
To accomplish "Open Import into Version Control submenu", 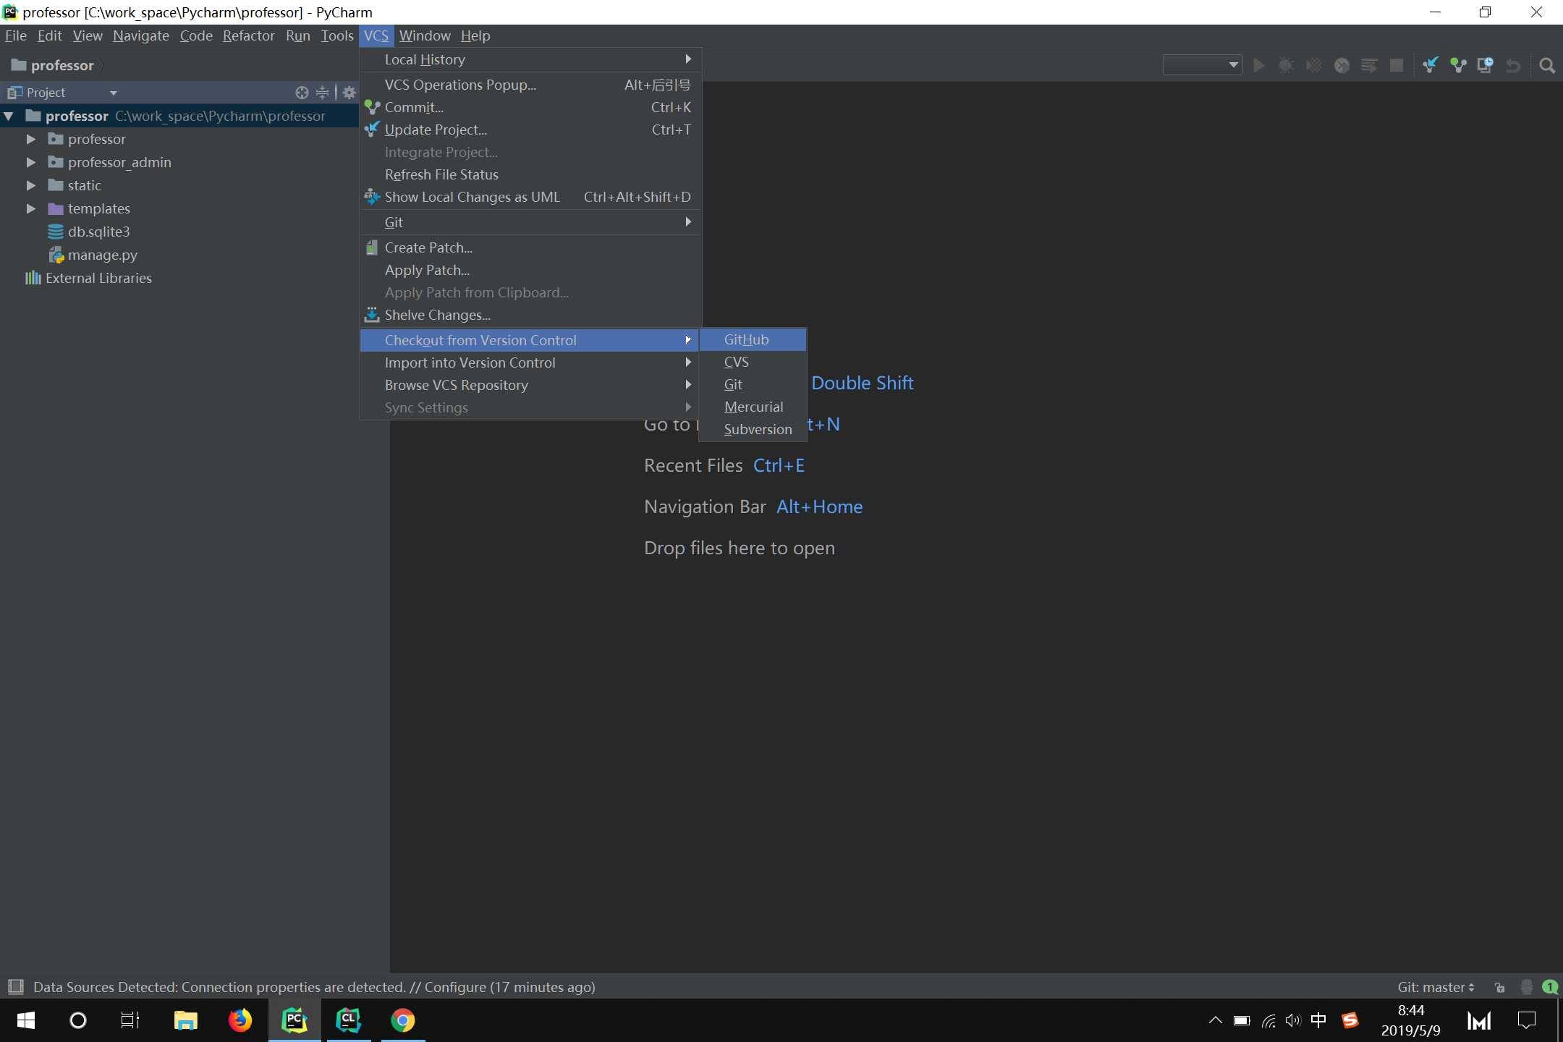I will [530, 363].
